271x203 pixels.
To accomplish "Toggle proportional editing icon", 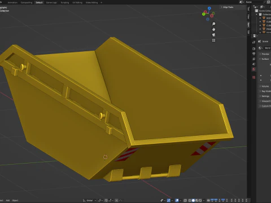I will [117, 200].
